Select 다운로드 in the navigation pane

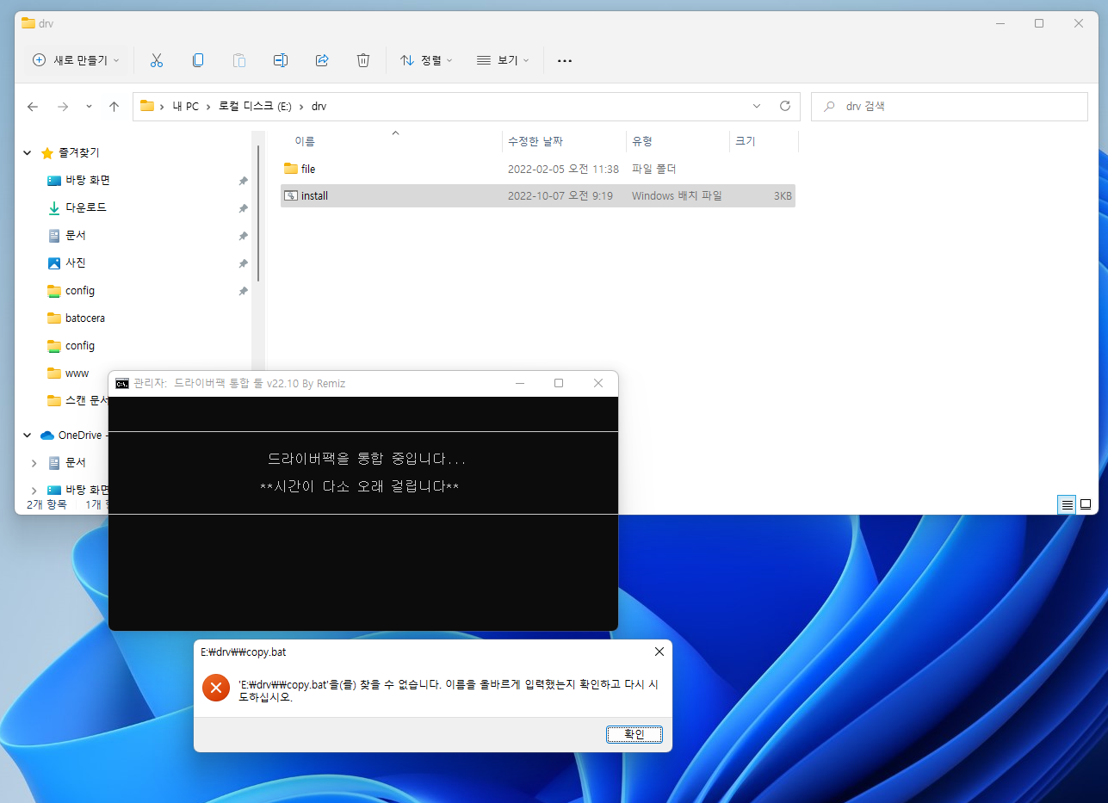[86, 207]
